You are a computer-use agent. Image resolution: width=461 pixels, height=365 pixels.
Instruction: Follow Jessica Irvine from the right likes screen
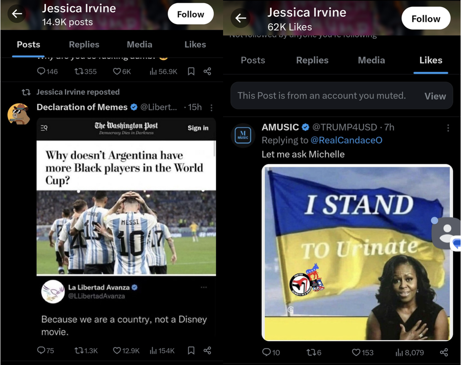click(426, 19)
